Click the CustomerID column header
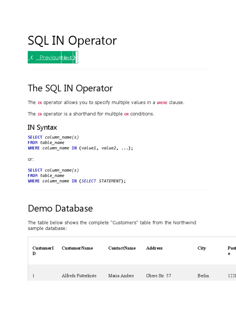This screenshot has width=236, height=314. coord(43,251)
